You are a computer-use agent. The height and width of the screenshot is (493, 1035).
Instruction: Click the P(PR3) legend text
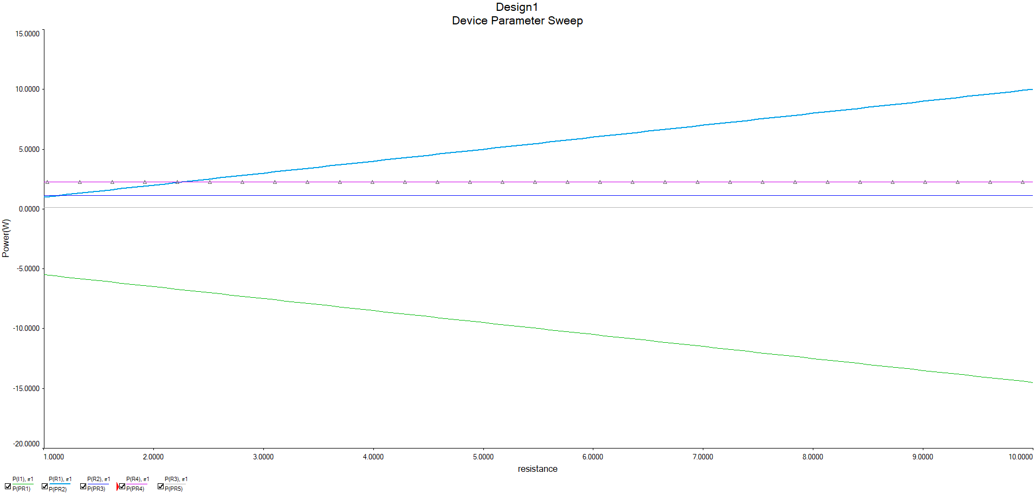96,489
